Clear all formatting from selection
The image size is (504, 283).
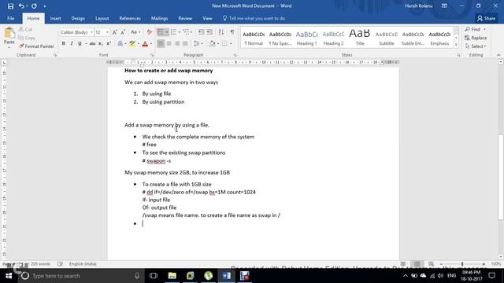point(149,32)
